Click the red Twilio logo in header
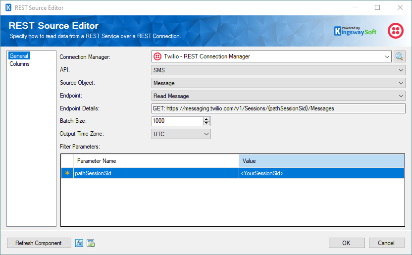412x255 pixels. point(396,31)
